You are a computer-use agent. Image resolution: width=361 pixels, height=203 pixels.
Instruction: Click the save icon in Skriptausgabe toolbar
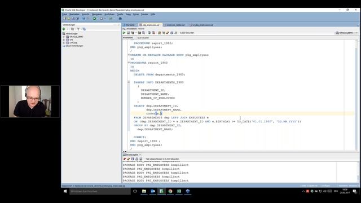tap(133, 159)
